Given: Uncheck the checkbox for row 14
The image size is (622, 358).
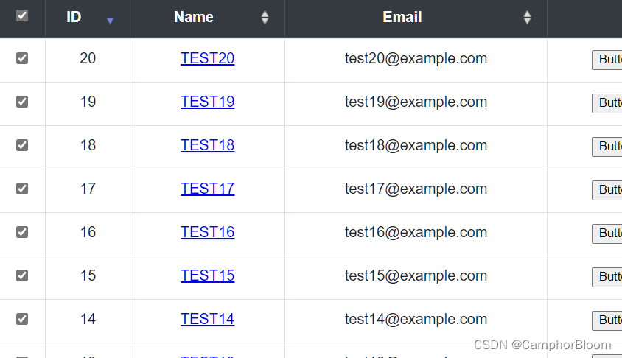Looking at the screenshot, I should [x=22, y=319].
